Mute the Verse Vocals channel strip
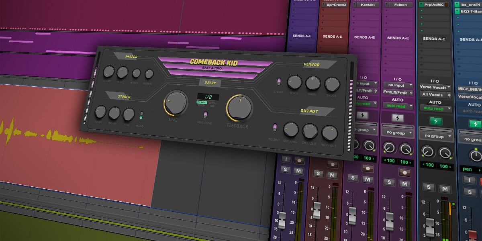This screenshot has width=482, height=241. pyautogui.click(x=444, y=188)
